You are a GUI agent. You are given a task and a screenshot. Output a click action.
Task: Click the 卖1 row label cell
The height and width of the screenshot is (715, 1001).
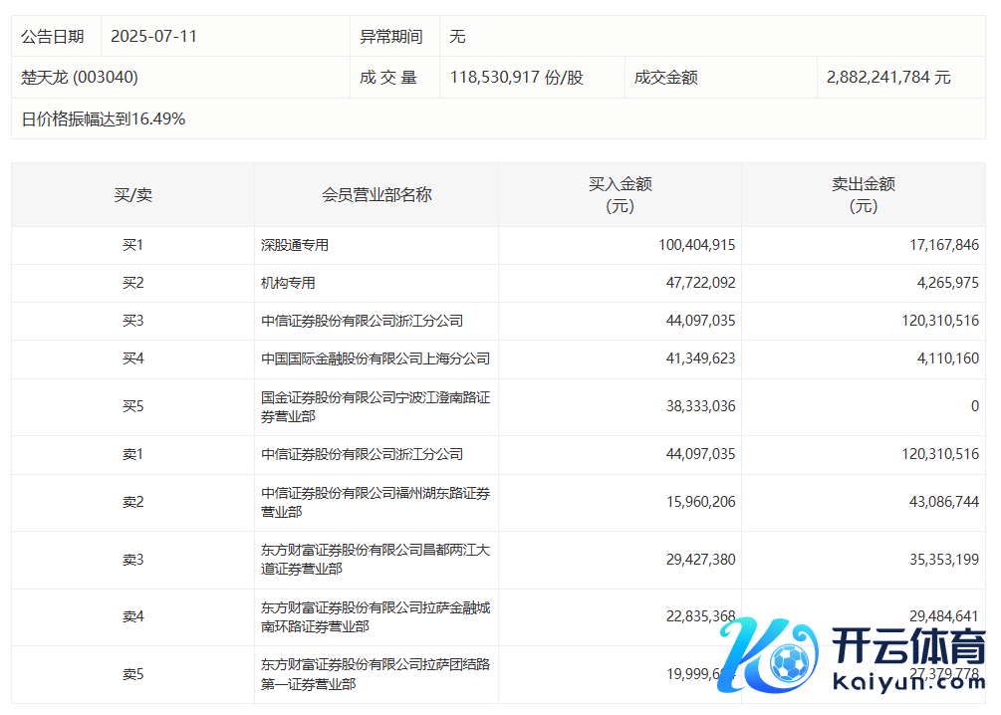click(132, 454)
